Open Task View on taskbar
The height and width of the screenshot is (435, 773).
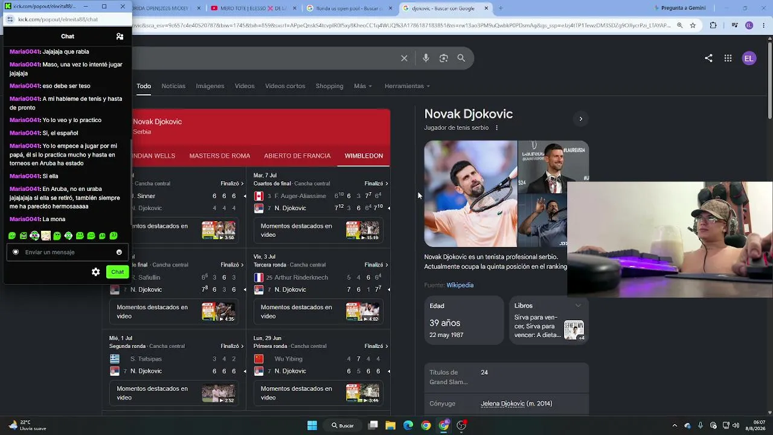373,425
